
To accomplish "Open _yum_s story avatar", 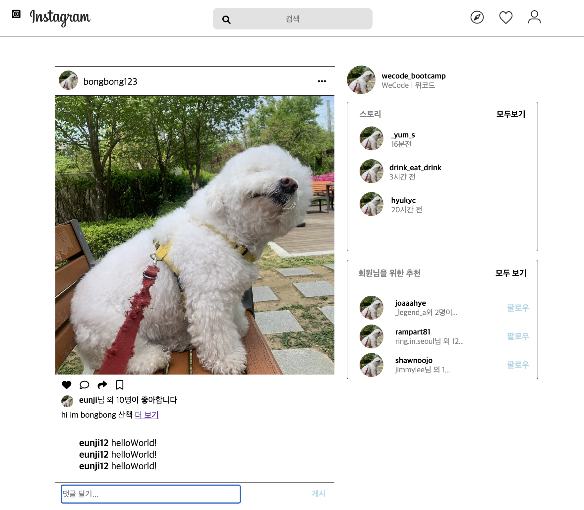I will pos(372,138).
